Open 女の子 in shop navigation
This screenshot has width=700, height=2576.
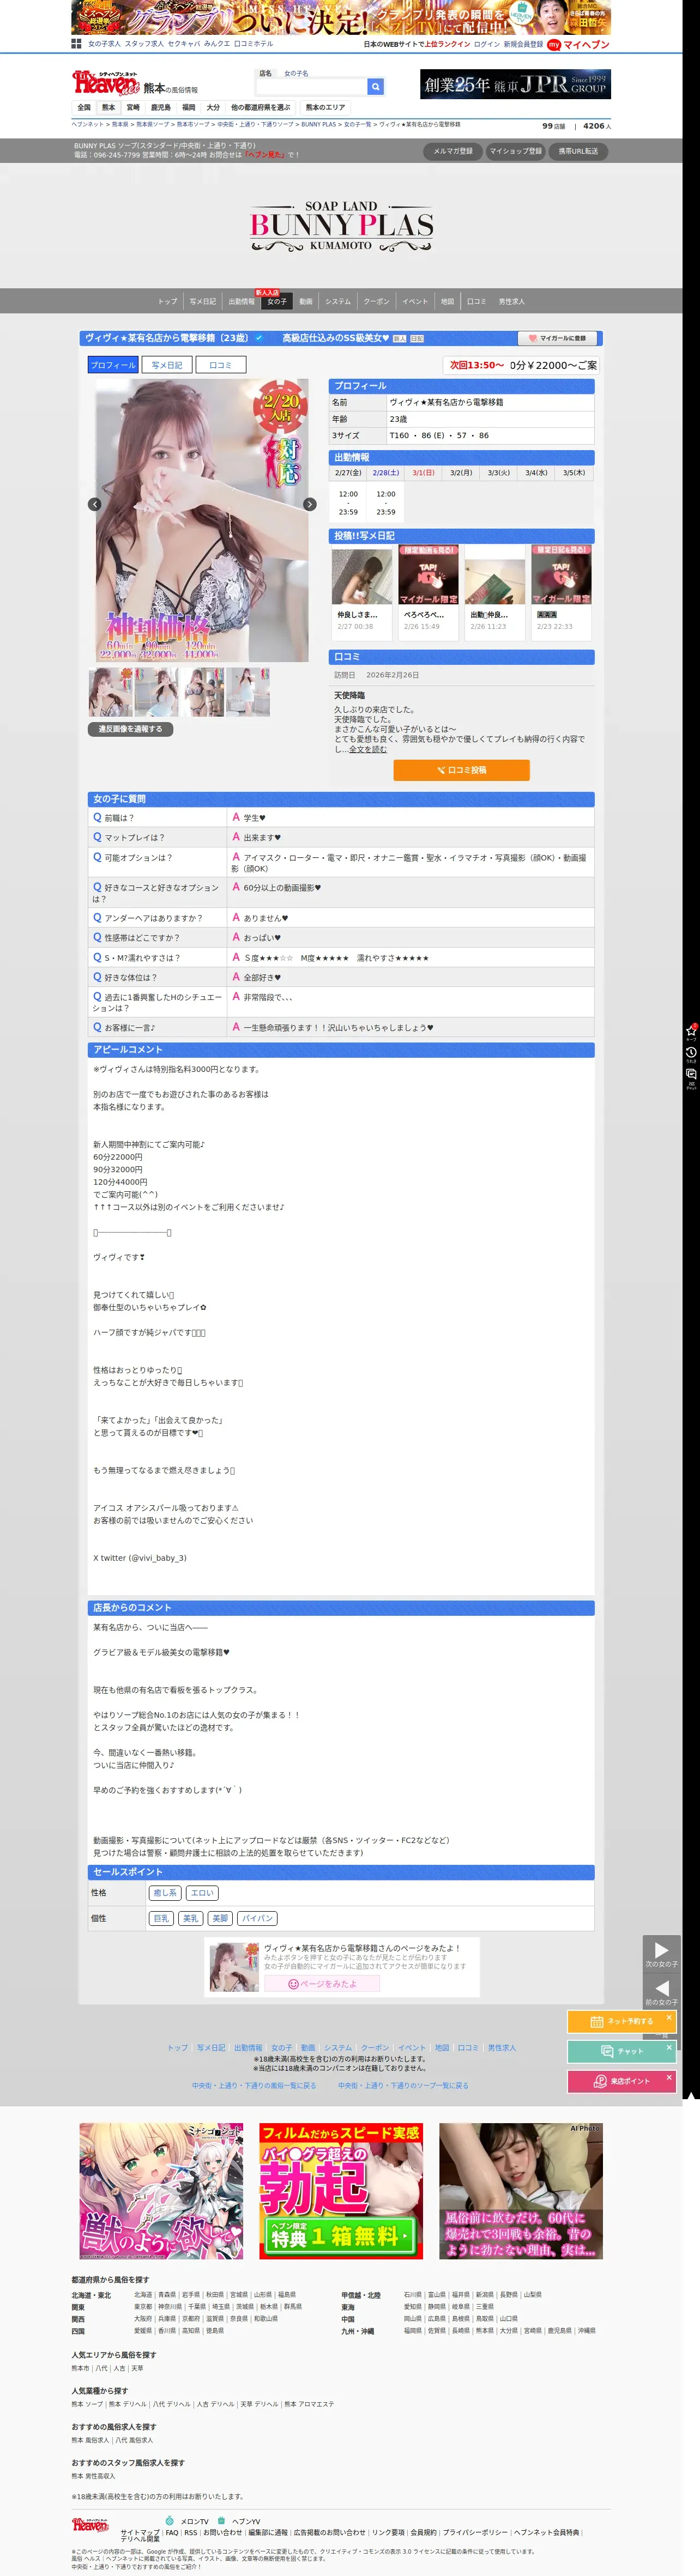[277, 301]
